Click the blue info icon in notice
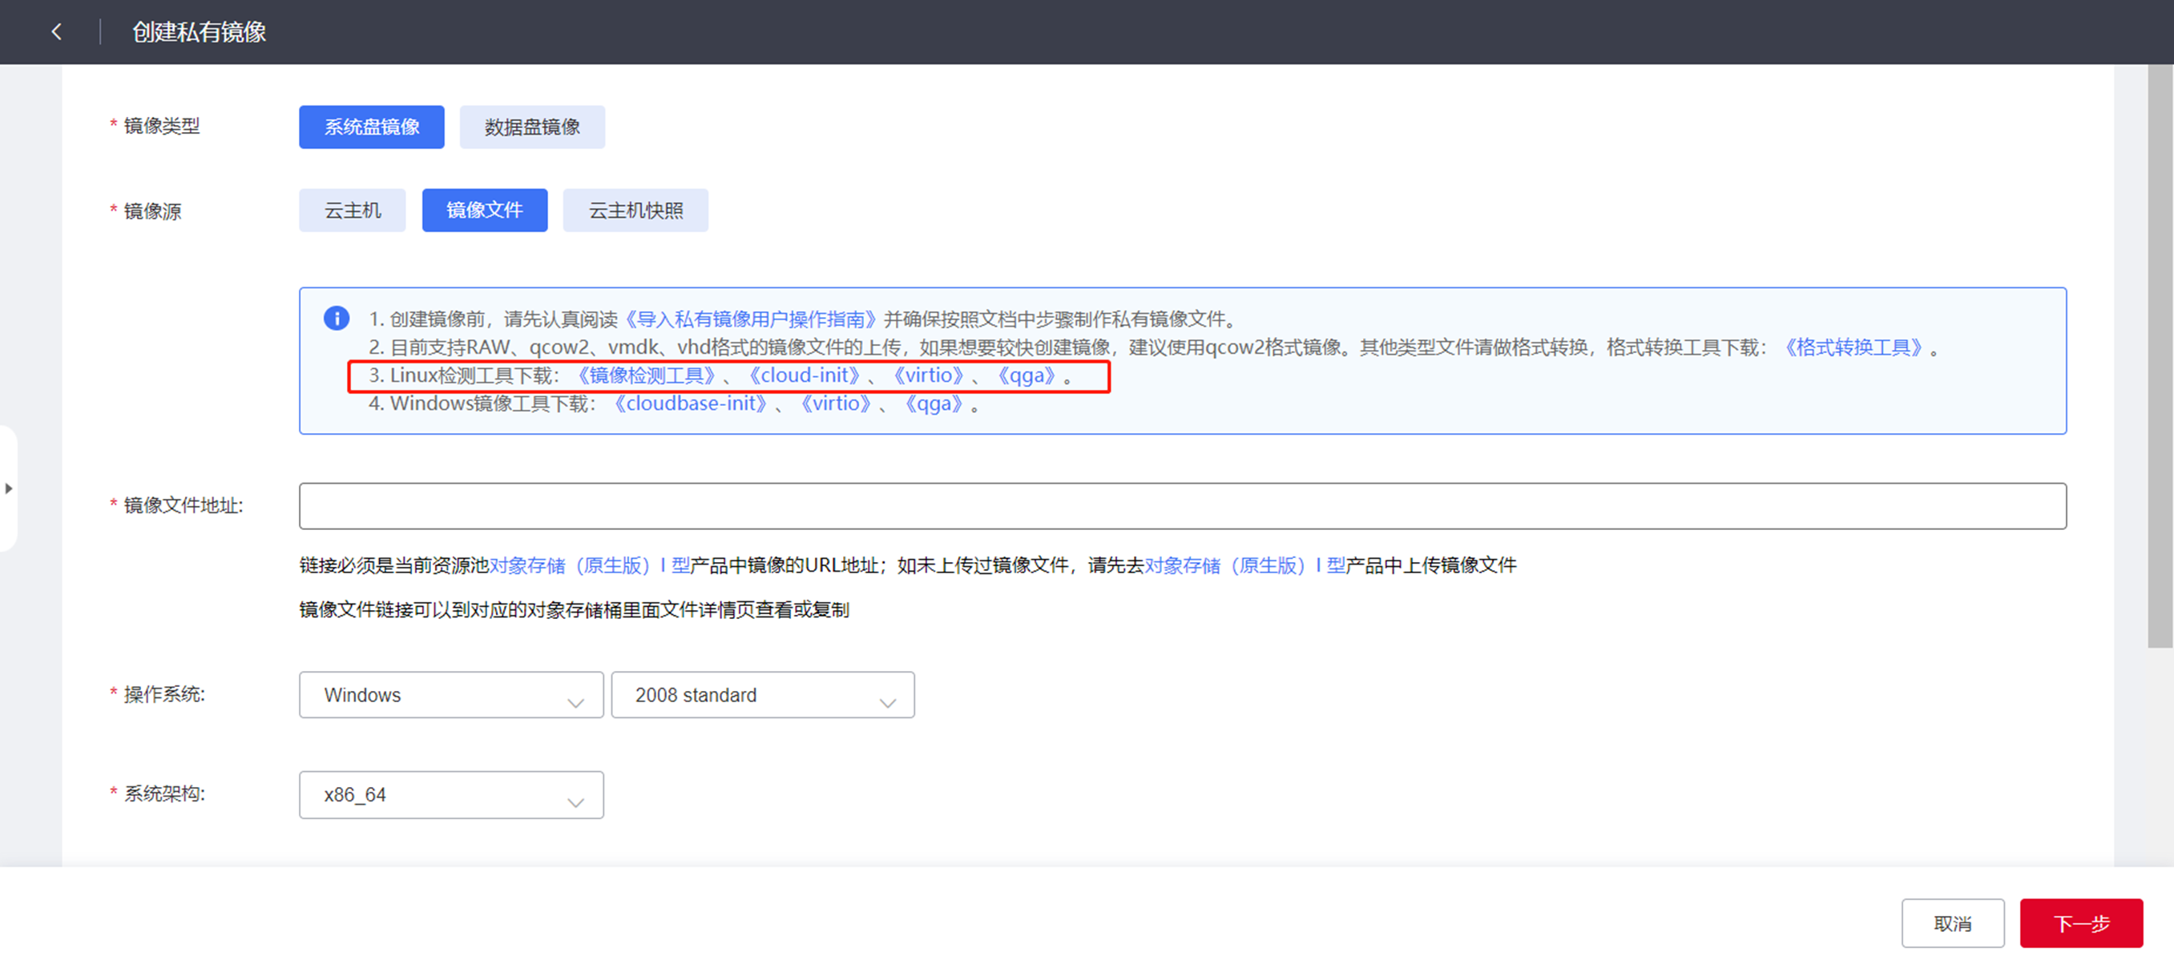 pyautogui.click(x=336, y=318)
